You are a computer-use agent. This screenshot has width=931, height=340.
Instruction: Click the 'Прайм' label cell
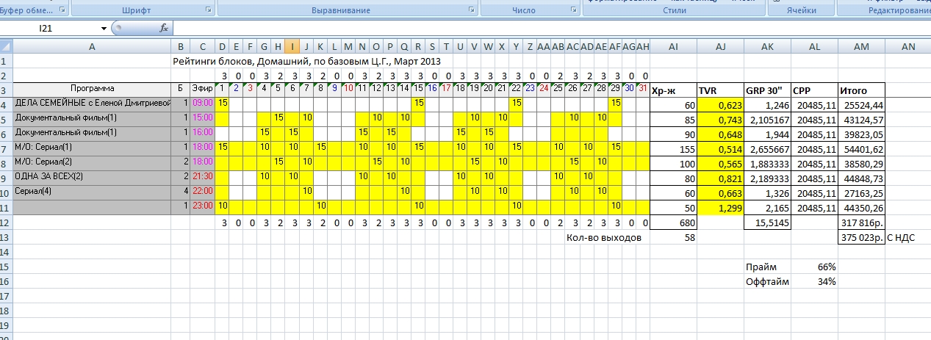coord(767,267)
